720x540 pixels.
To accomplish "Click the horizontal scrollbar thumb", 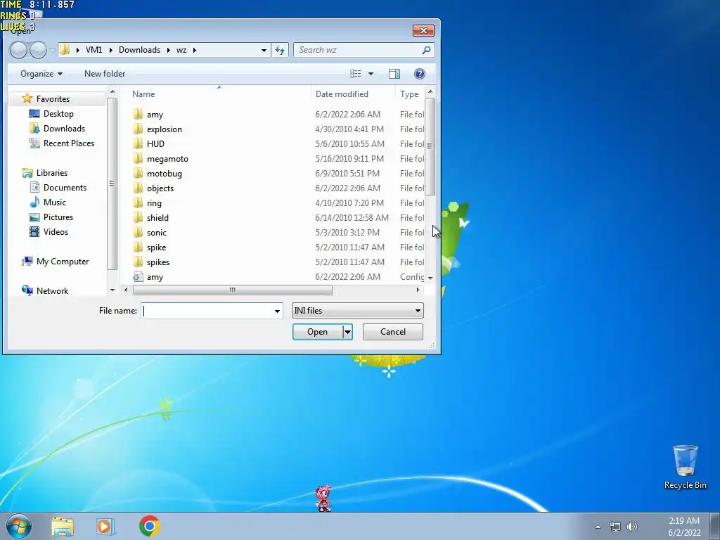I will tap(232, 290).
